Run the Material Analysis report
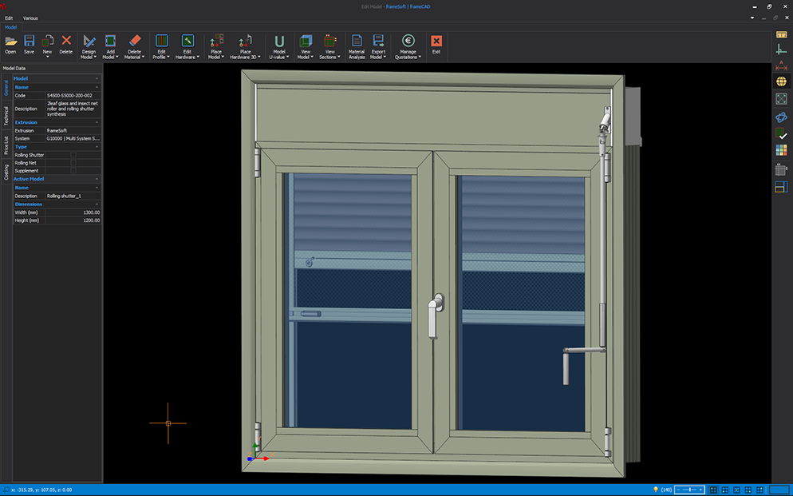The image size is (793, 496). pyautogui.click(x=357, y=46)
